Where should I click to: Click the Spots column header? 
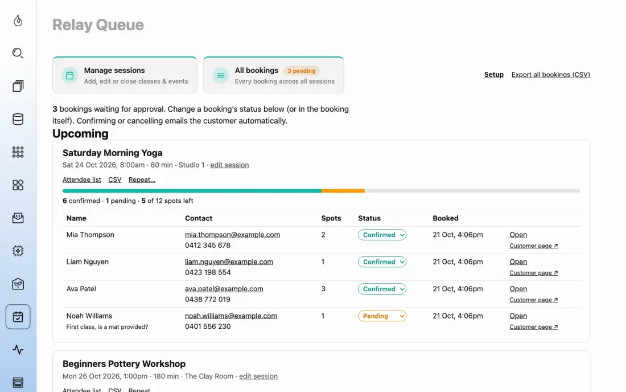click(x=331, y=218)
